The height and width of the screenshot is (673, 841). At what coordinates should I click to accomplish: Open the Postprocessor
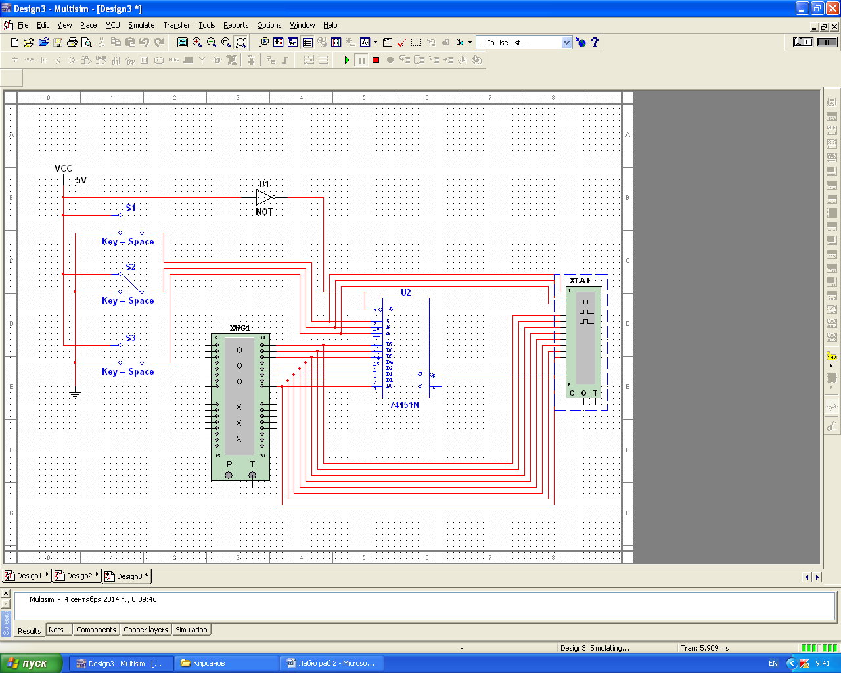388,42
